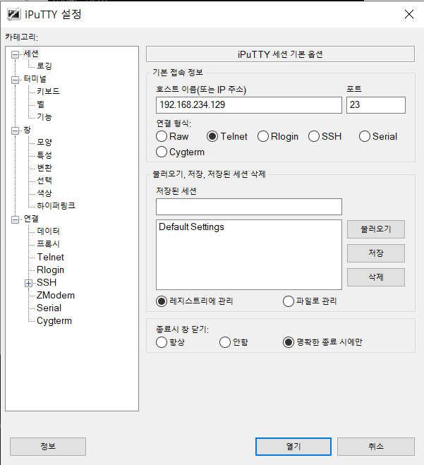
Task: Click the 정보 about button
Action: [48, 447]
